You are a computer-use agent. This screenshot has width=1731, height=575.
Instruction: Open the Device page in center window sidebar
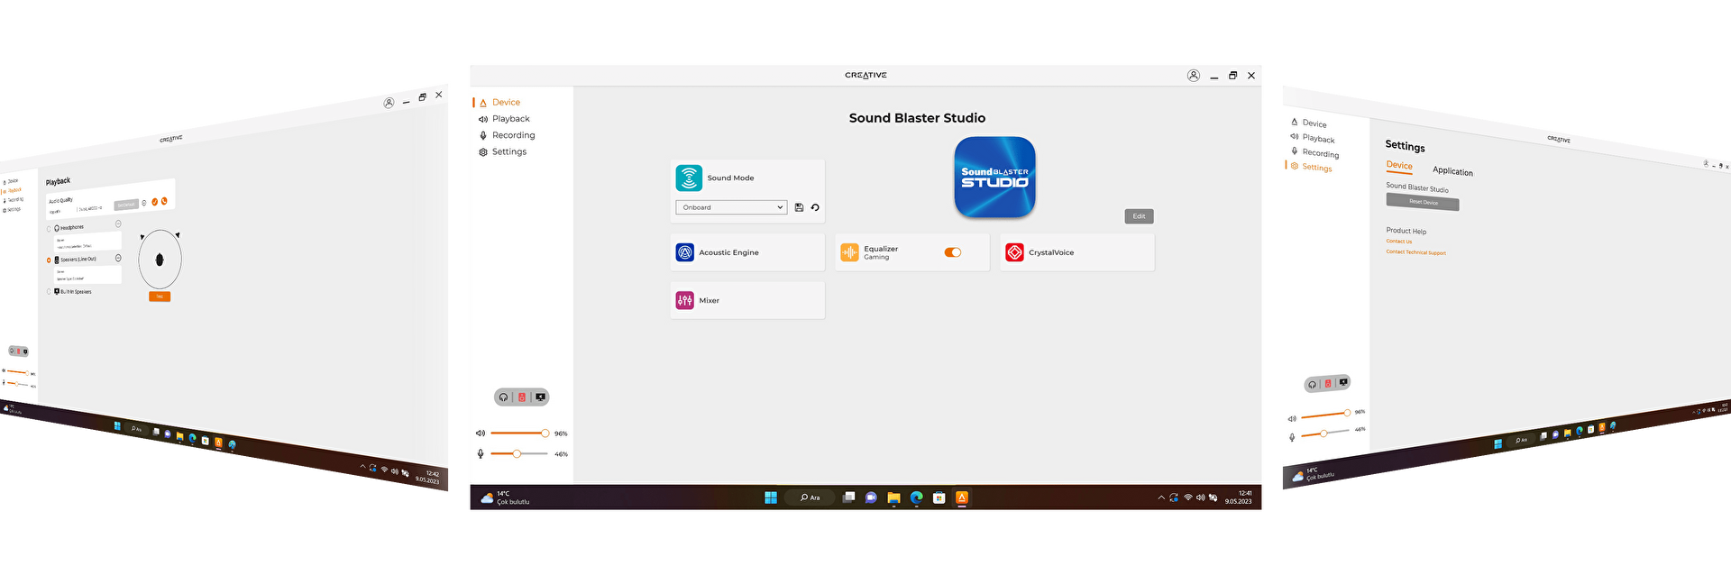[x=500, y=103]
